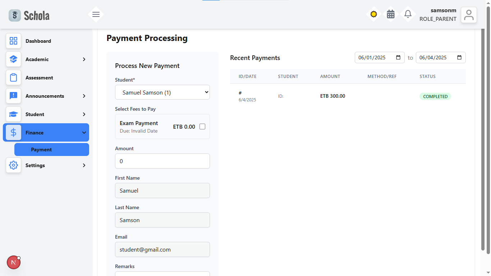The image size is (491, 276).
Task: Click the red N avatar bubble
Action: coord(13,262)
